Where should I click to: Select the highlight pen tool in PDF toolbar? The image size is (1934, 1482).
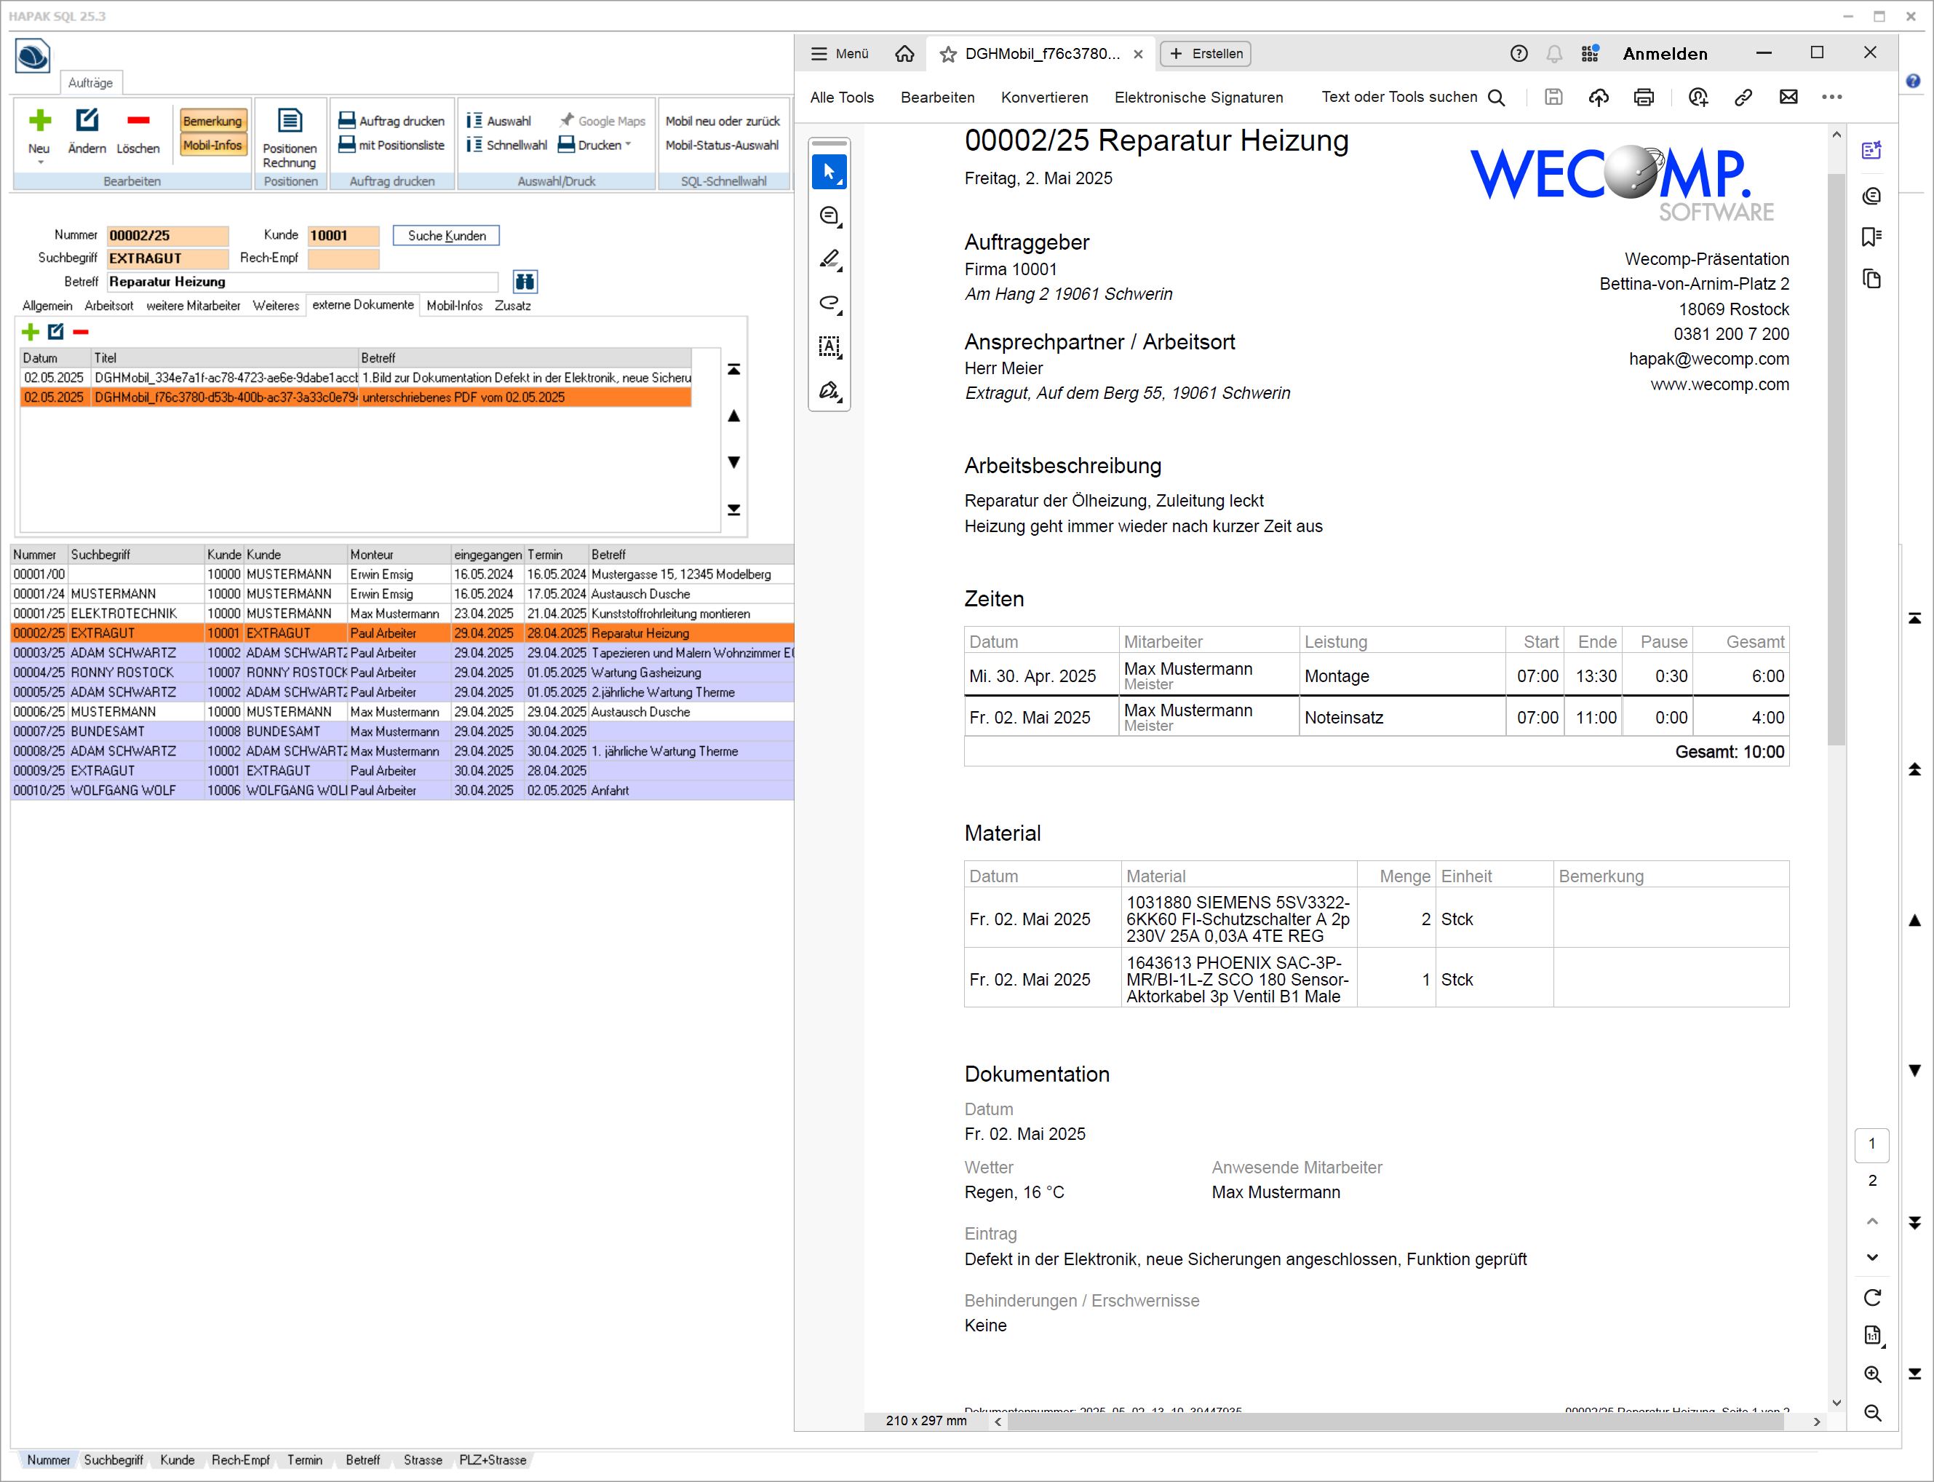[829, 259]
